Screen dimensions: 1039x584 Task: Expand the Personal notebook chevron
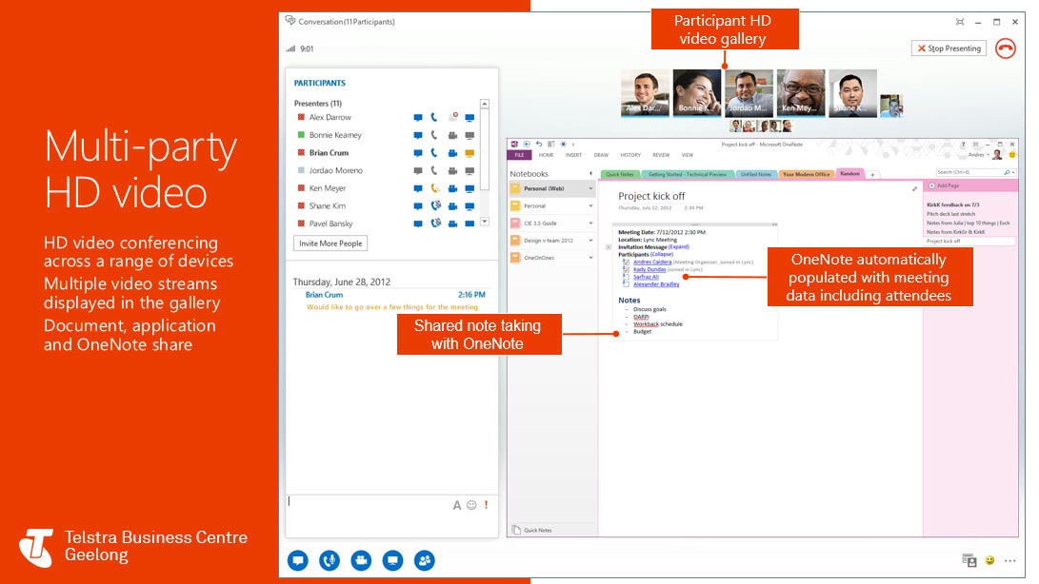[590, 206]
